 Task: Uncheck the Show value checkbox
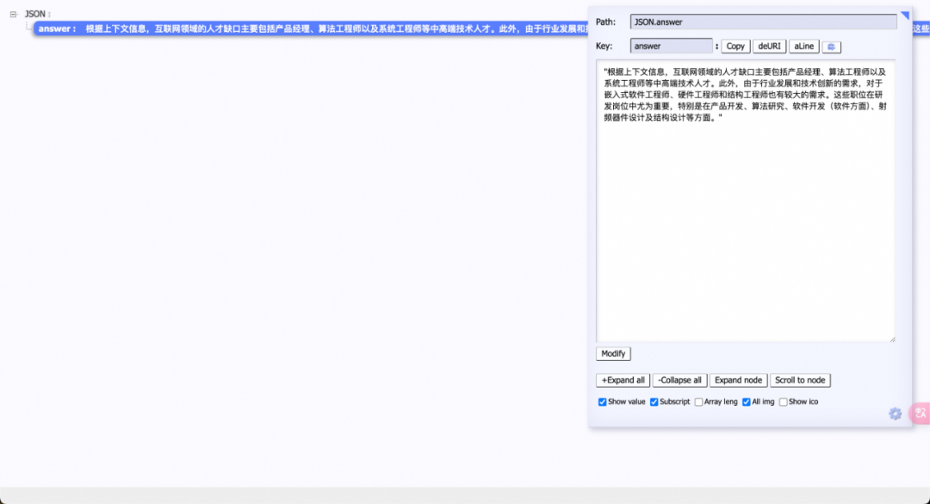pyautogui.click(x=603, y=401)
